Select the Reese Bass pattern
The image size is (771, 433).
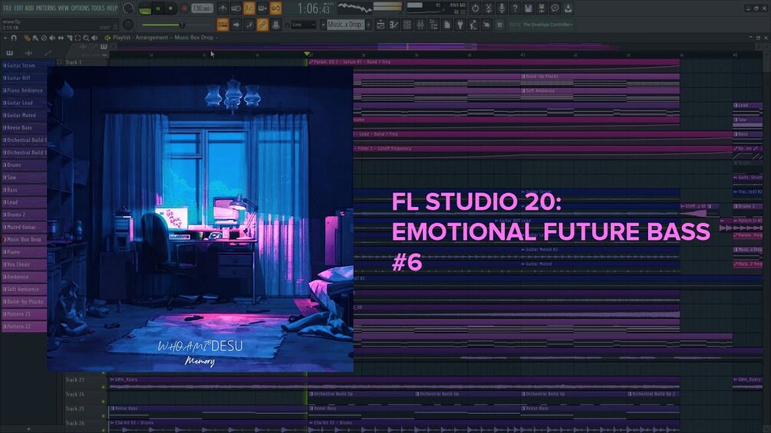click(24, 128)
